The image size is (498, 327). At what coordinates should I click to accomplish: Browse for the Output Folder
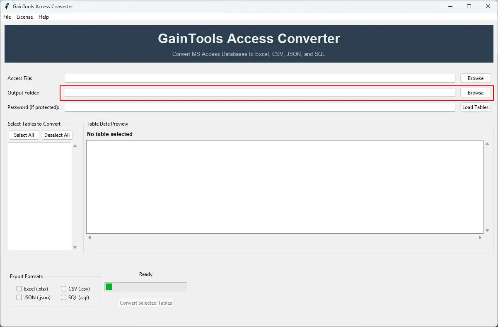[x=475, y=93]
